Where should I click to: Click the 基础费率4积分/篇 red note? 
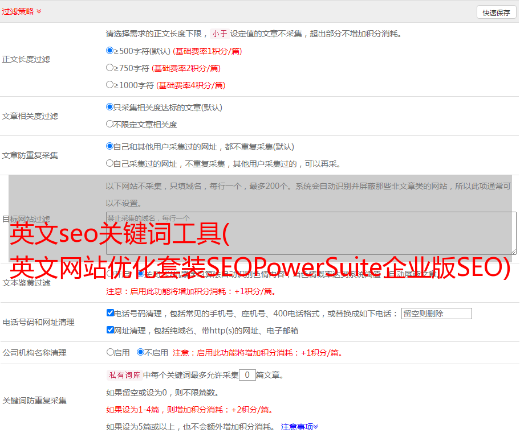pyautogui.click(x=191, y=85)
